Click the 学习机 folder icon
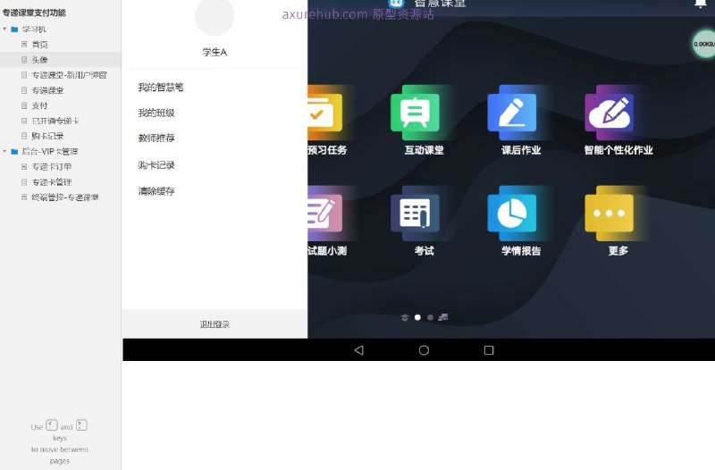Image resolution: width=715 pixels, height=470 pixels. pos(14,29)
